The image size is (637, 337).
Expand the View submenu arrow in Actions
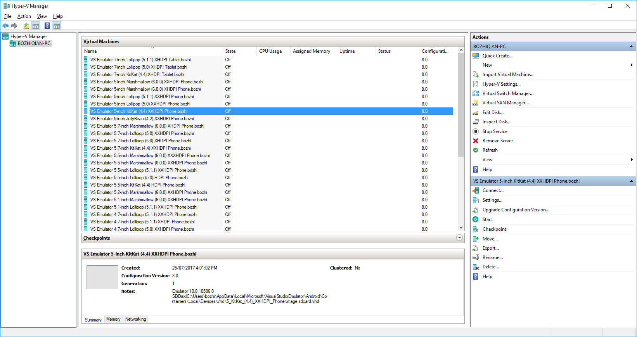631,160
